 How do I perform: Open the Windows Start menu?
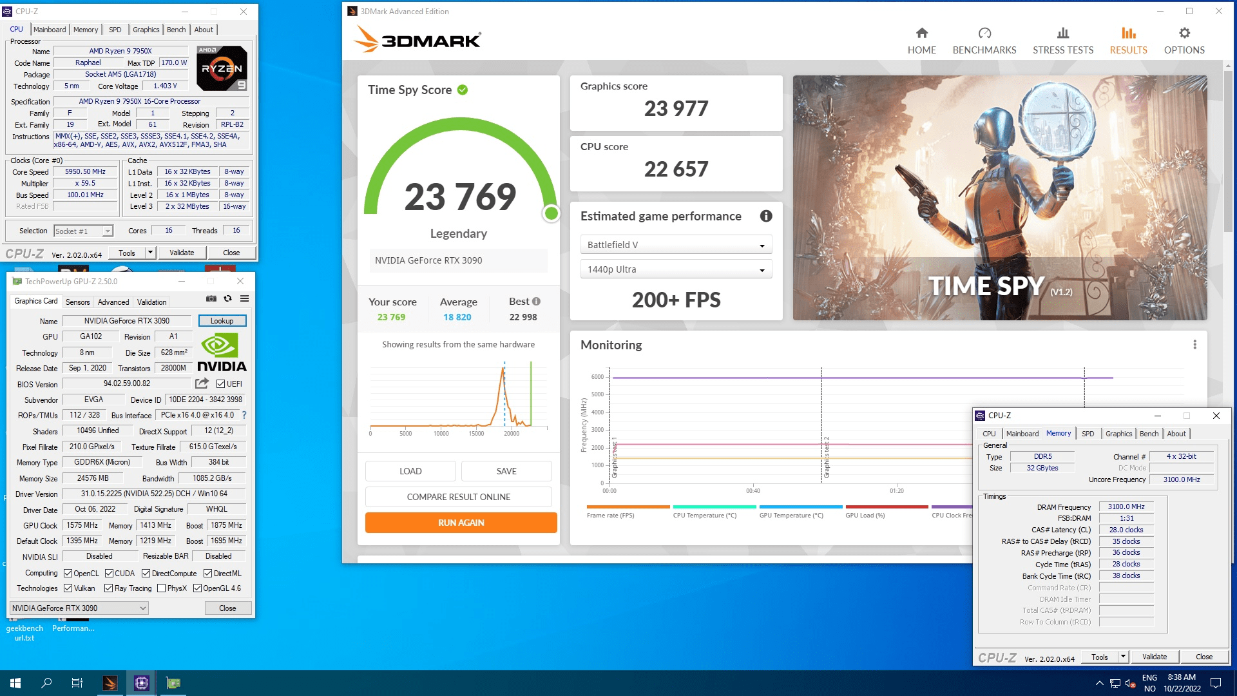tap(15, 683)
